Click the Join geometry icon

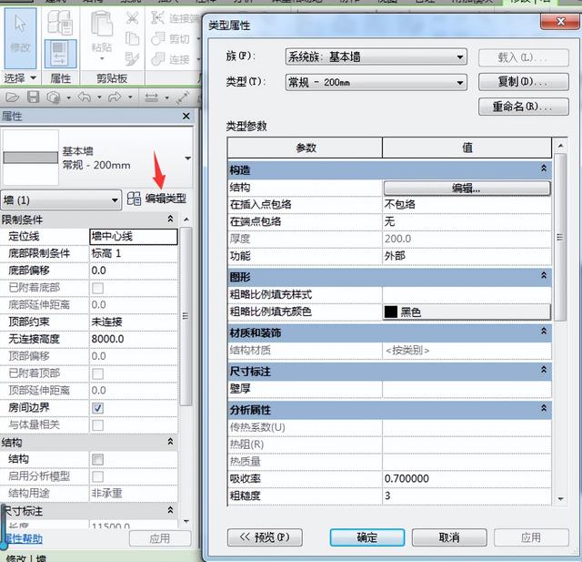158,58
